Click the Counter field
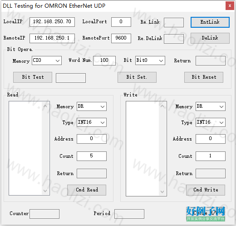Screen dimensions: 236x226 click(x=44, y=214)
